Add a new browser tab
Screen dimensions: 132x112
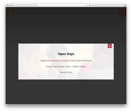pos(125,6)
